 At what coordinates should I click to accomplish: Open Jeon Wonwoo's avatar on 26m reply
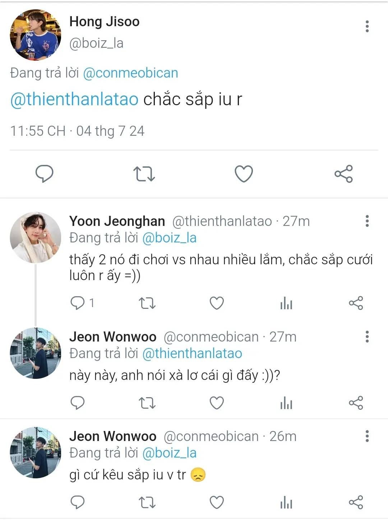click(35, 452)
